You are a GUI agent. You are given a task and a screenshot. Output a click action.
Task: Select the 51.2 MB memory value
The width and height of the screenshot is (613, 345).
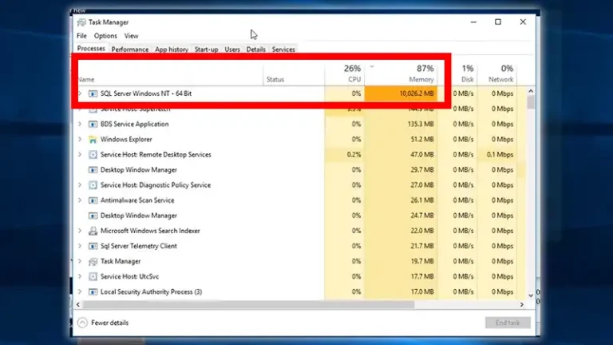421,139
